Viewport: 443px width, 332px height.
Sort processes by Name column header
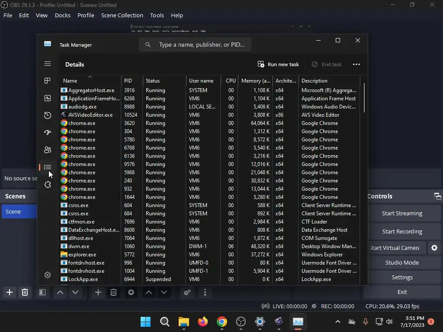[x=90, y=81]
